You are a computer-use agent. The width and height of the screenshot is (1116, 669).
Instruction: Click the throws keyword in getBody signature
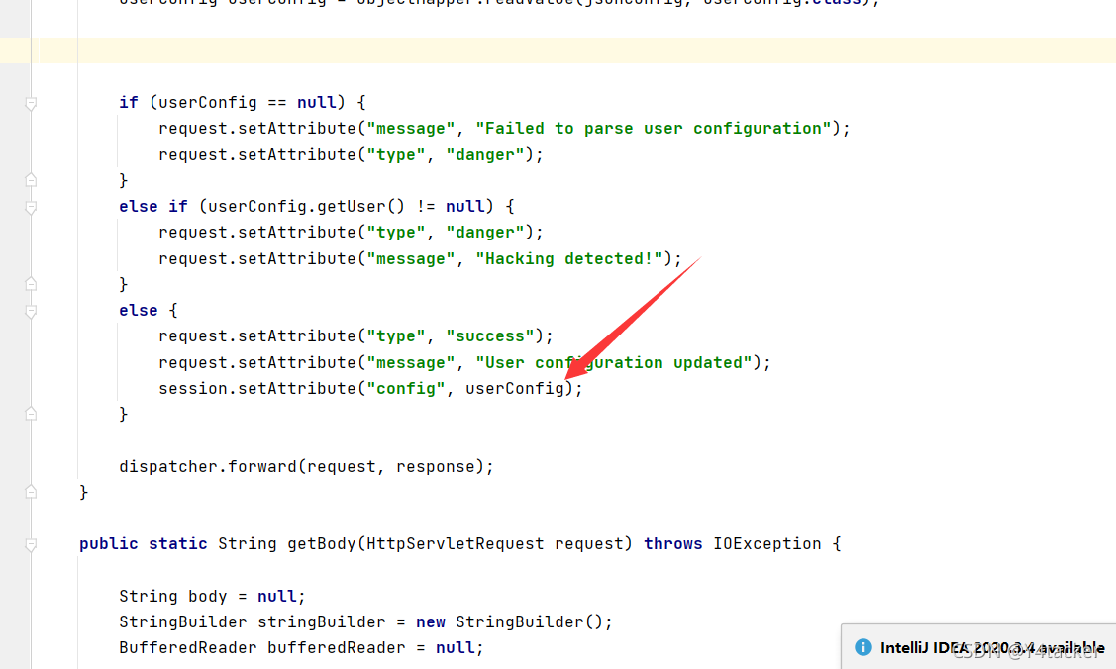point(672,544)
